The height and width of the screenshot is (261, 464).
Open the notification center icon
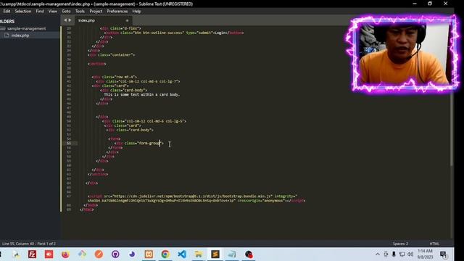click(x=443, y=254)
